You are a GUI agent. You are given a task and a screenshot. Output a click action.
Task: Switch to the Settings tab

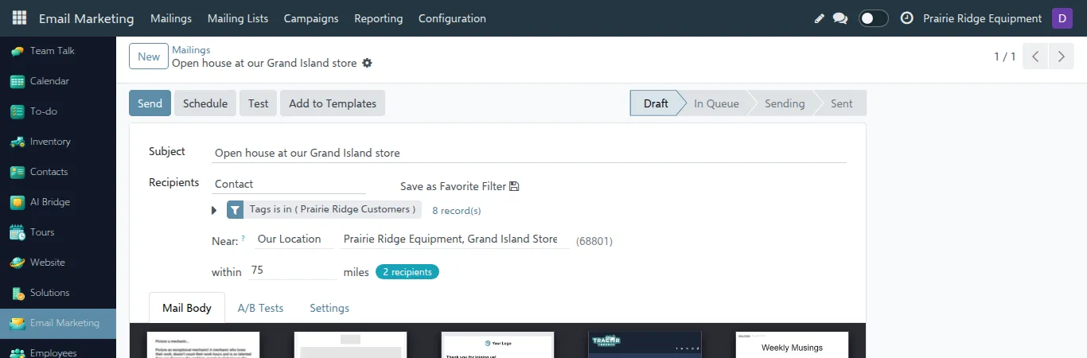pyautogui.click(x=329, y=308)
